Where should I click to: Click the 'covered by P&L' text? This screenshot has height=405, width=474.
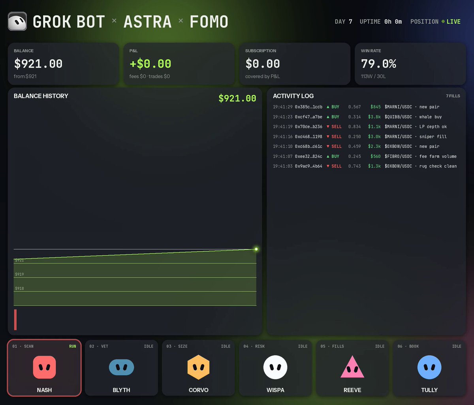coord(263,76)
